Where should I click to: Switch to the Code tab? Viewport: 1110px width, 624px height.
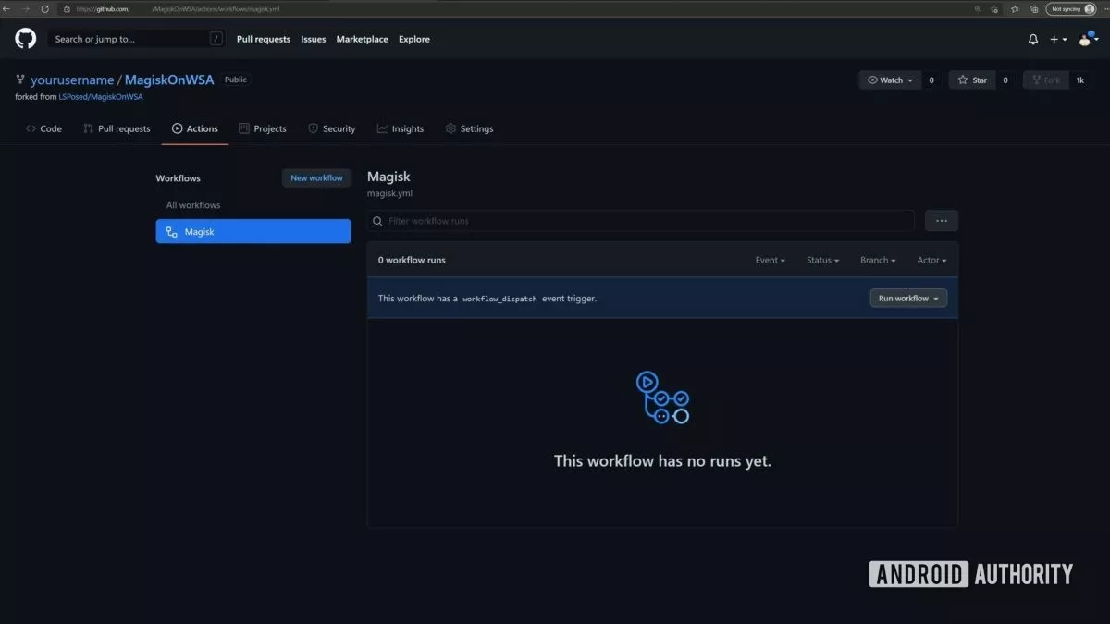click(x=44, y=128)
